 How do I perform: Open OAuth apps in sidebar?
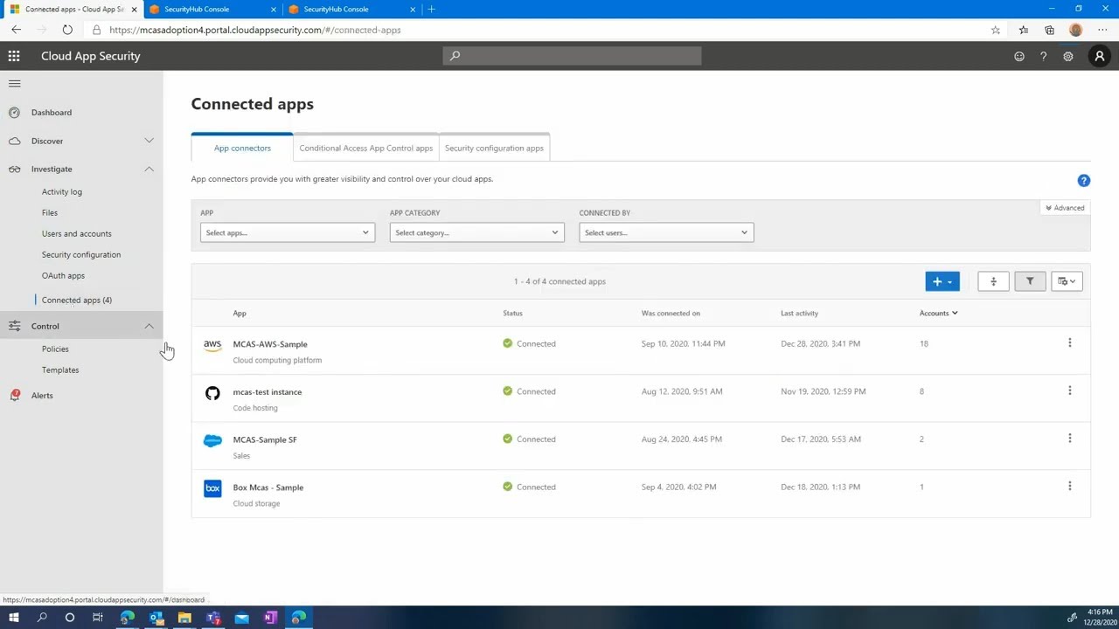(x=63, y=276)
